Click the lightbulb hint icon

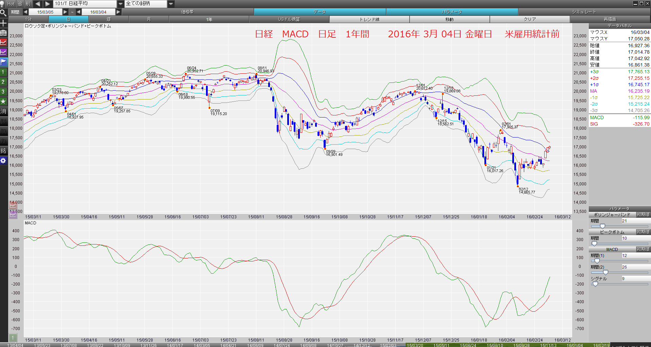tap(2, 4)
